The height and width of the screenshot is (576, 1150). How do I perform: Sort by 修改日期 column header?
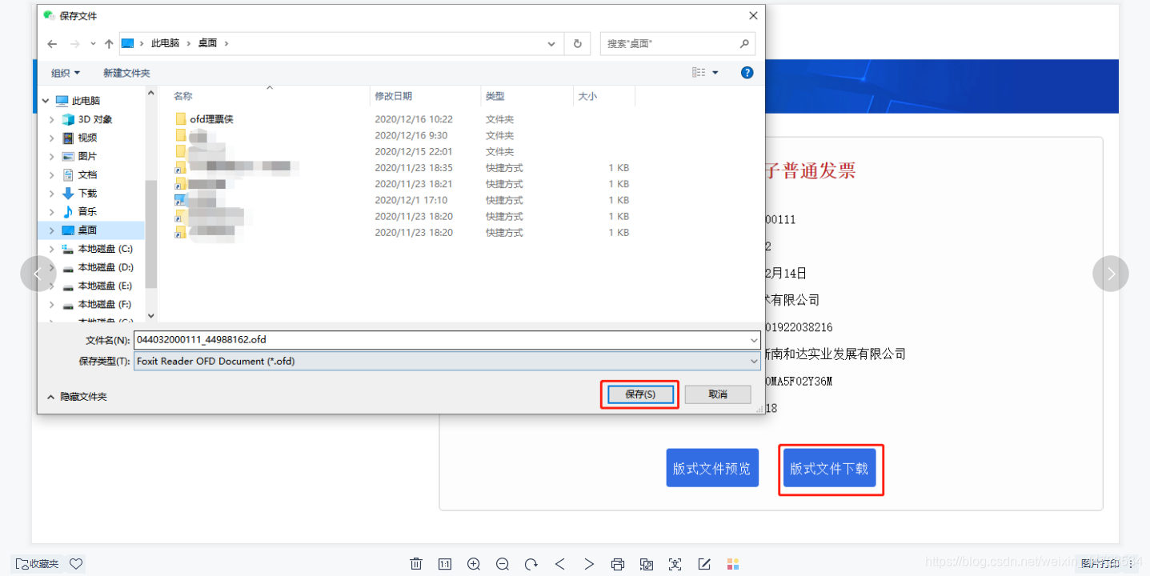pos(394,96)
